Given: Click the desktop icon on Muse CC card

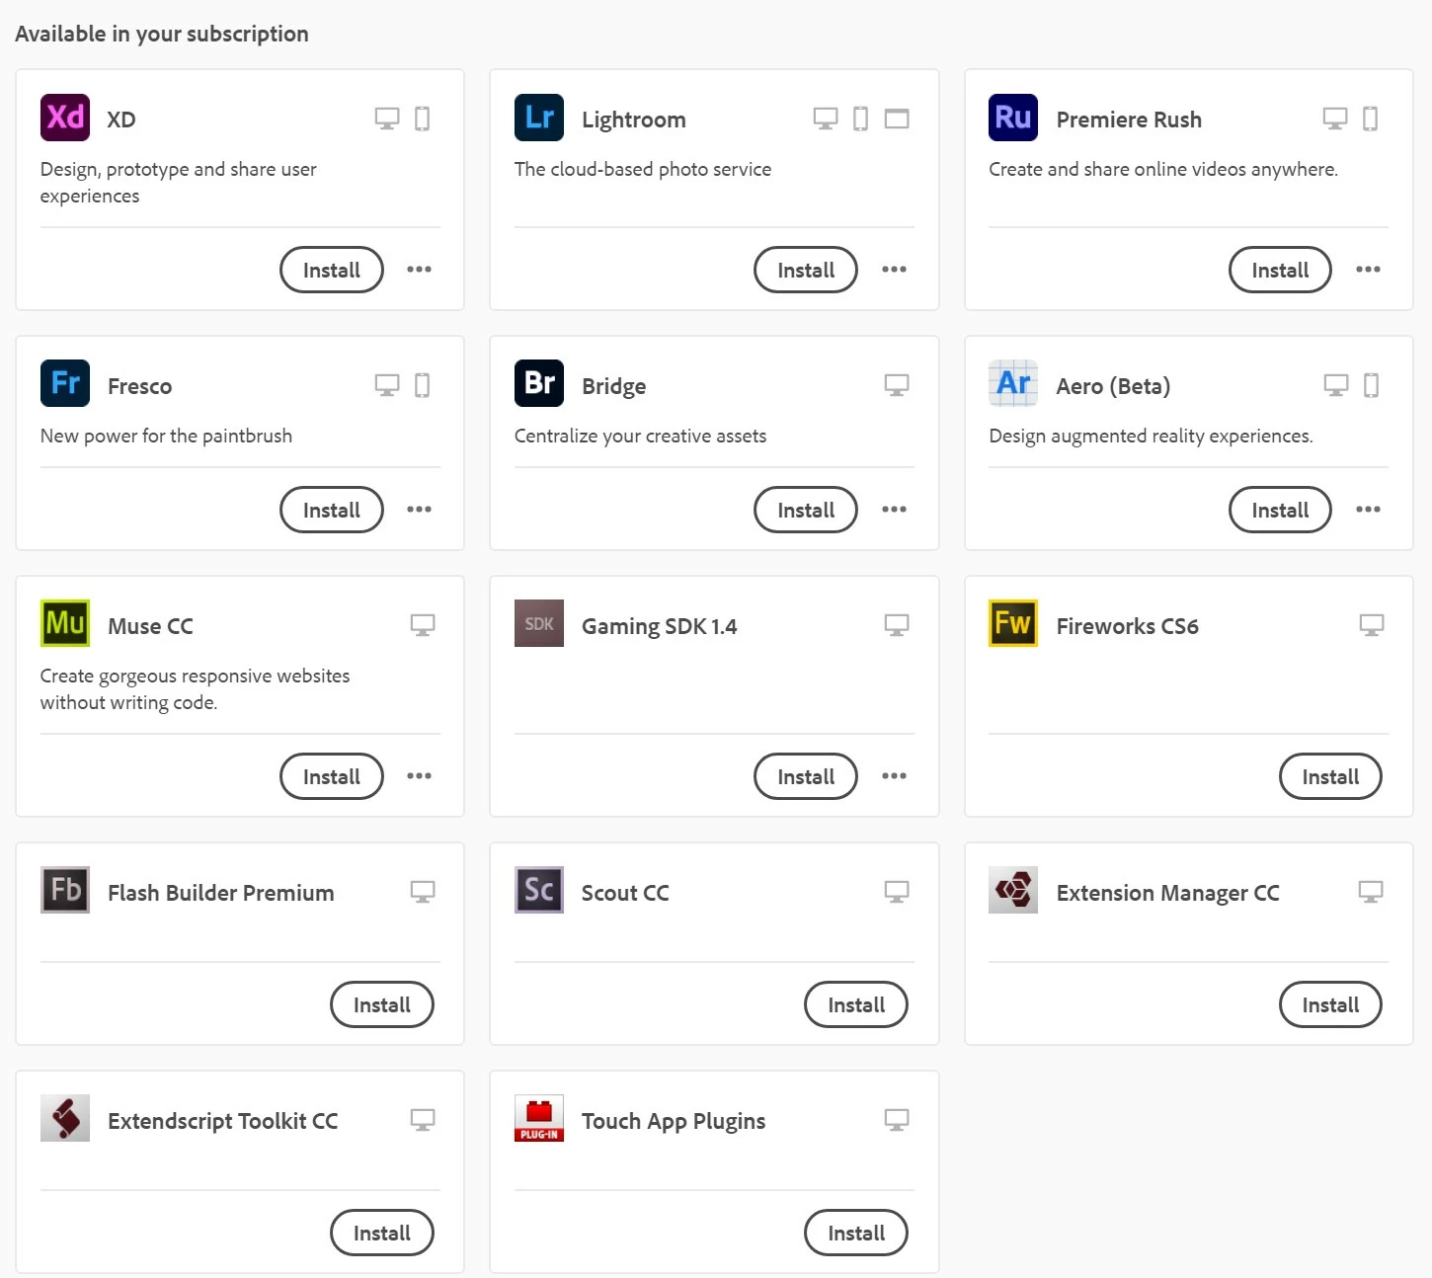Looking at the screenshot, I should click(x=423, y=625).
